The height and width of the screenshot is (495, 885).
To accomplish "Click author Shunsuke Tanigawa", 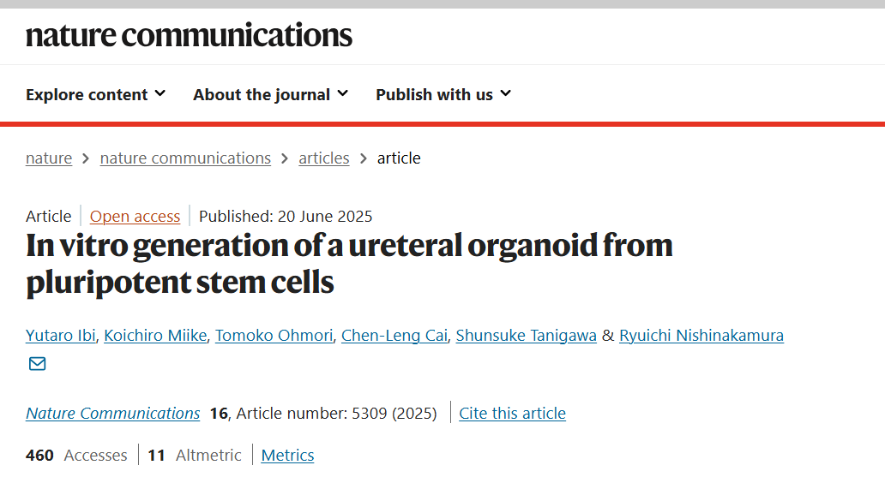I will 526,336.
